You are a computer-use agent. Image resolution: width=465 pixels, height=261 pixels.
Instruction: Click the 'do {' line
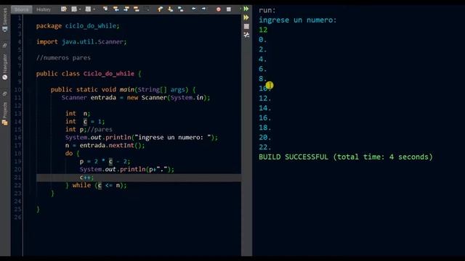(73, 154)
